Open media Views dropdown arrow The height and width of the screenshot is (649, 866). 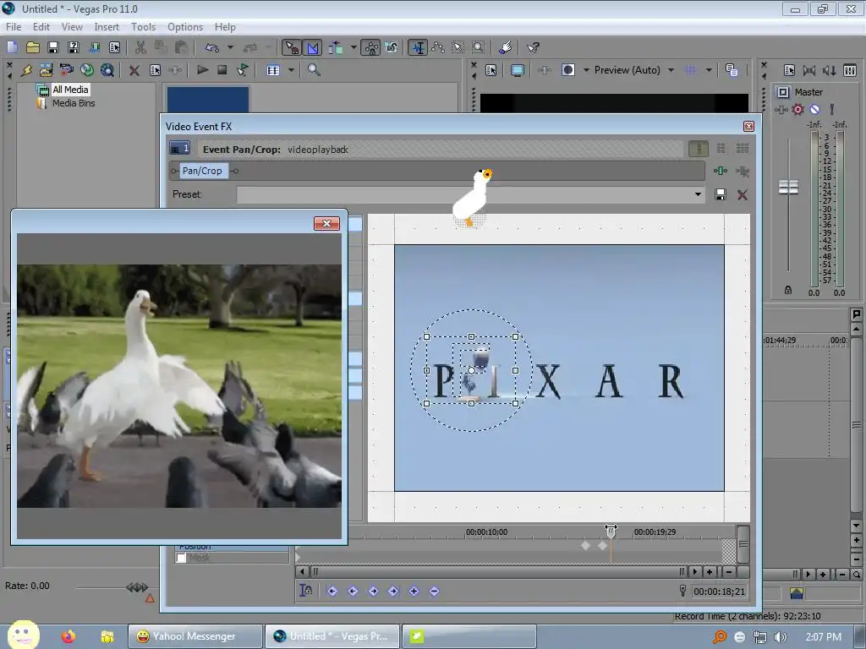point(291,70)
